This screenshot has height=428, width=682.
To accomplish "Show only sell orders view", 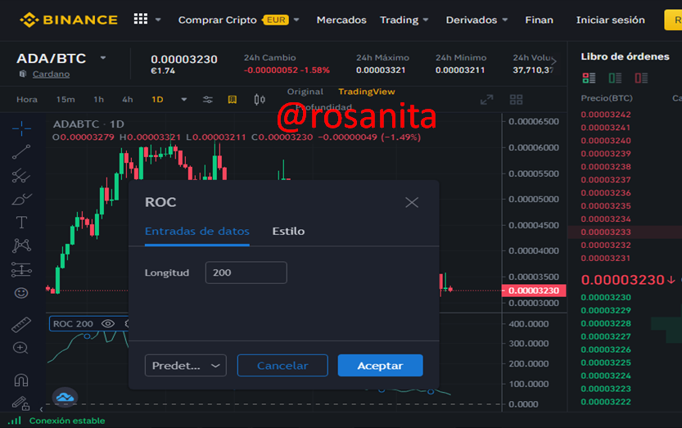I will point(641,78).
